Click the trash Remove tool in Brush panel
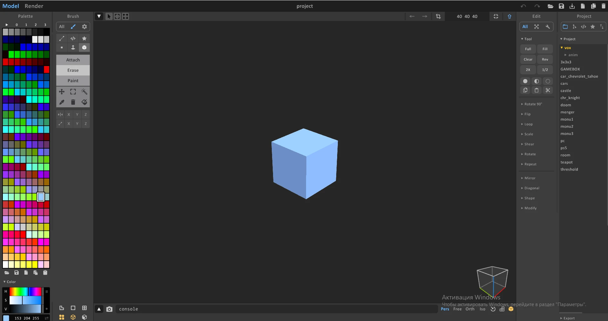 point(73,102)
